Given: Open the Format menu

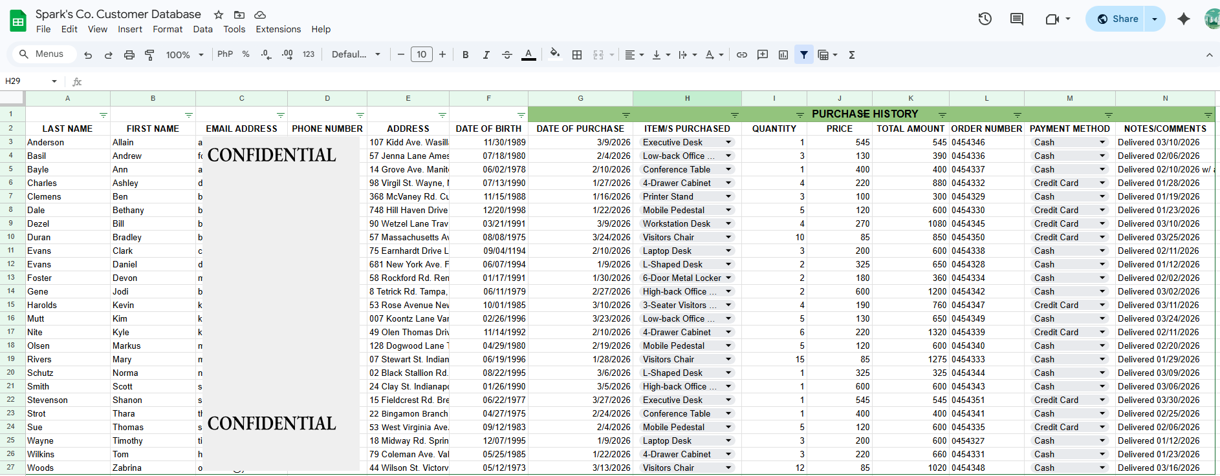Looking at the screenshot, I should pyautogui.click(x=168, y=29).
